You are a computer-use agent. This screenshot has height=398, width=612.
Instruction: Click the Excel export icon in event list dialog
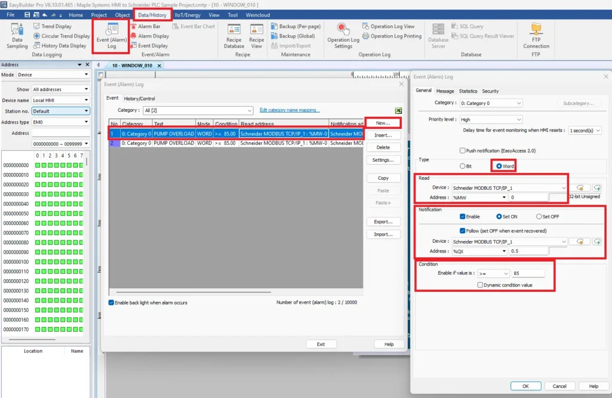(398, 111)
